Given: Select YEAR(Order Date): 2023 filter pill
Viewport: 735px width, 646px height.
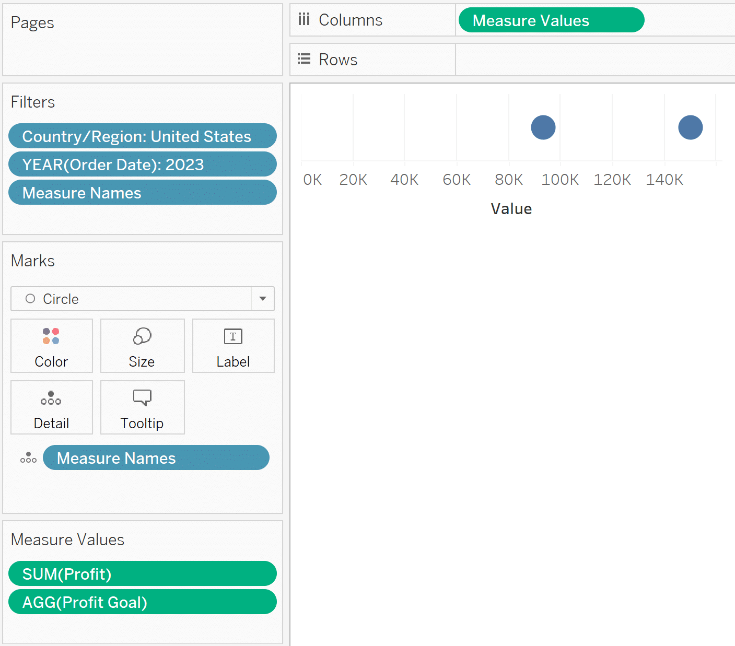Looking at the screenshot, I should [142, 164].
